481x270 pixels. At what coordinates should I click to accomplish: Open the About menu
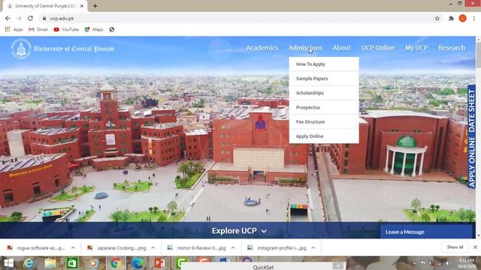(341, 48)
